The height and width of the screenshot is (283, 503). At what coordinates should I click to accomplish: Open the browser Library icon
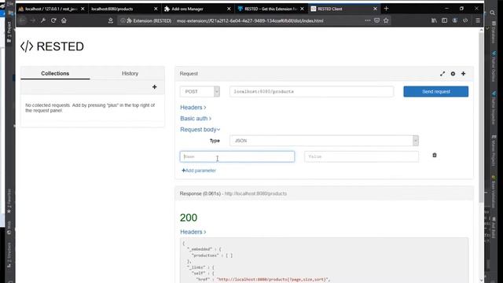(x=434, y=20)
